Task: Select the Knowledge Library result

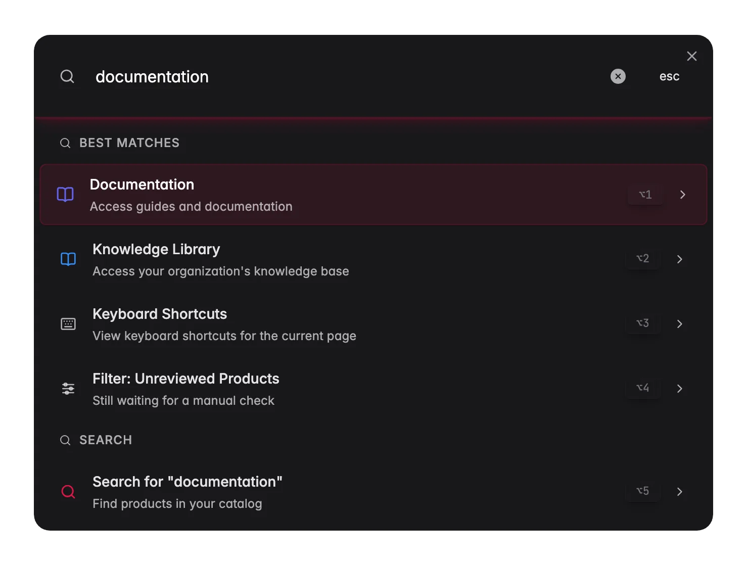Action: 373,259
